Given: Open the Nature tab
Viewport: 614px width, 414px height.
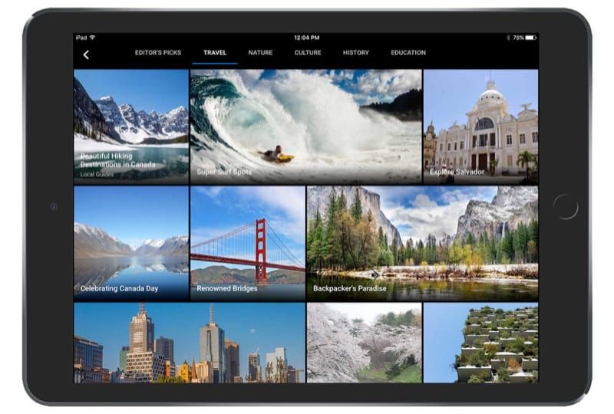Looking at the screenshot, I should click(x=260, y=53).
